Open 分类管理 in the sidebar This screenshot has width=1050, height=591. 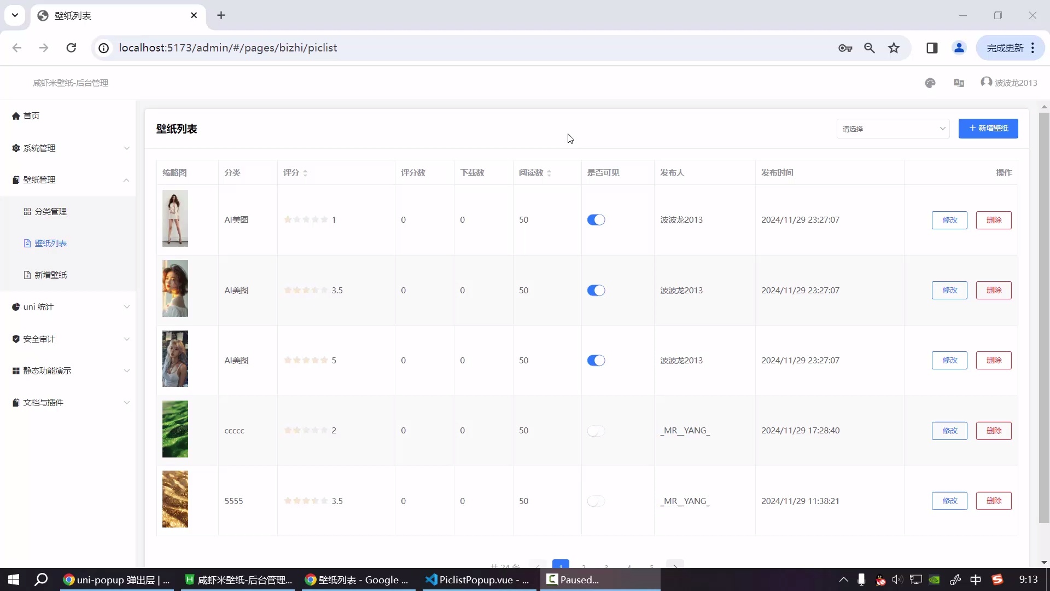(x=50, y=212)
